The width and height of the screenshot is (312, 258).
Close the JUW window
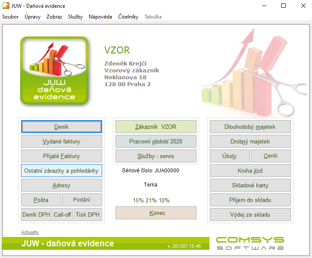pyautogui.click(x=303, y=6)
